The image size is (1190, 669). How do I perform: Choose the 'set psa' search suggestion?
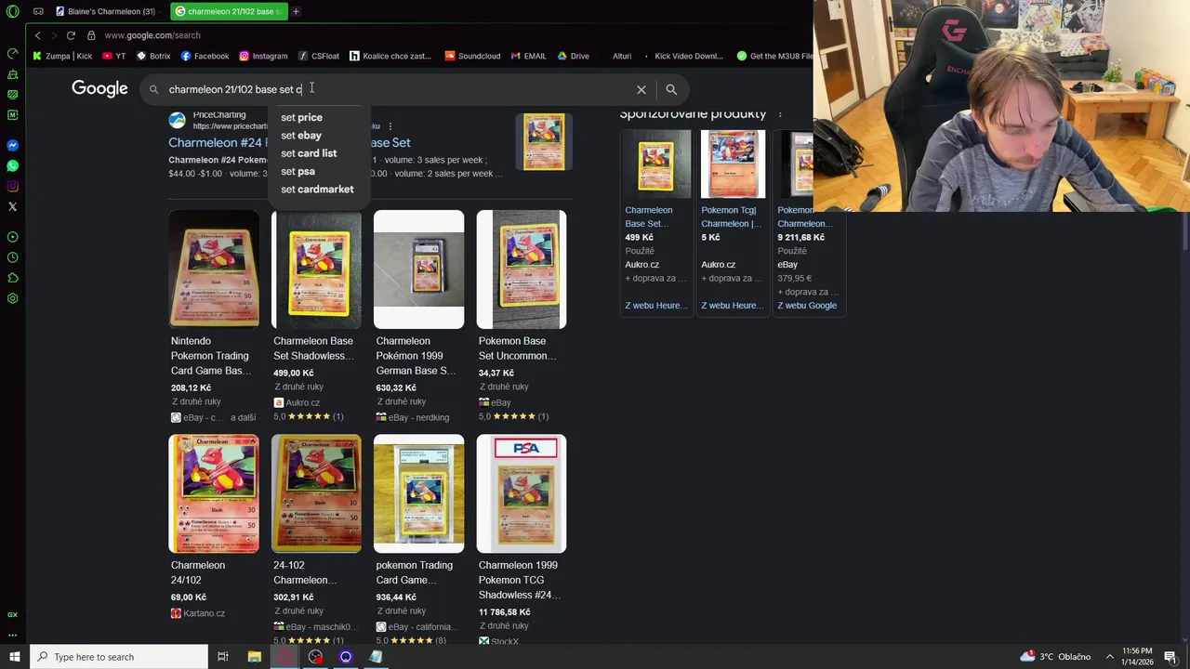[x=297, y=171]
